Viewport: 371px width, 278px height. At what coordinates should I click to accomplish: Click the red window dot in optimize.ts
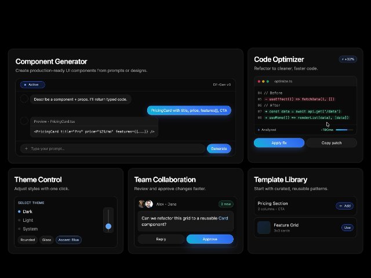(x=259, y=81)
